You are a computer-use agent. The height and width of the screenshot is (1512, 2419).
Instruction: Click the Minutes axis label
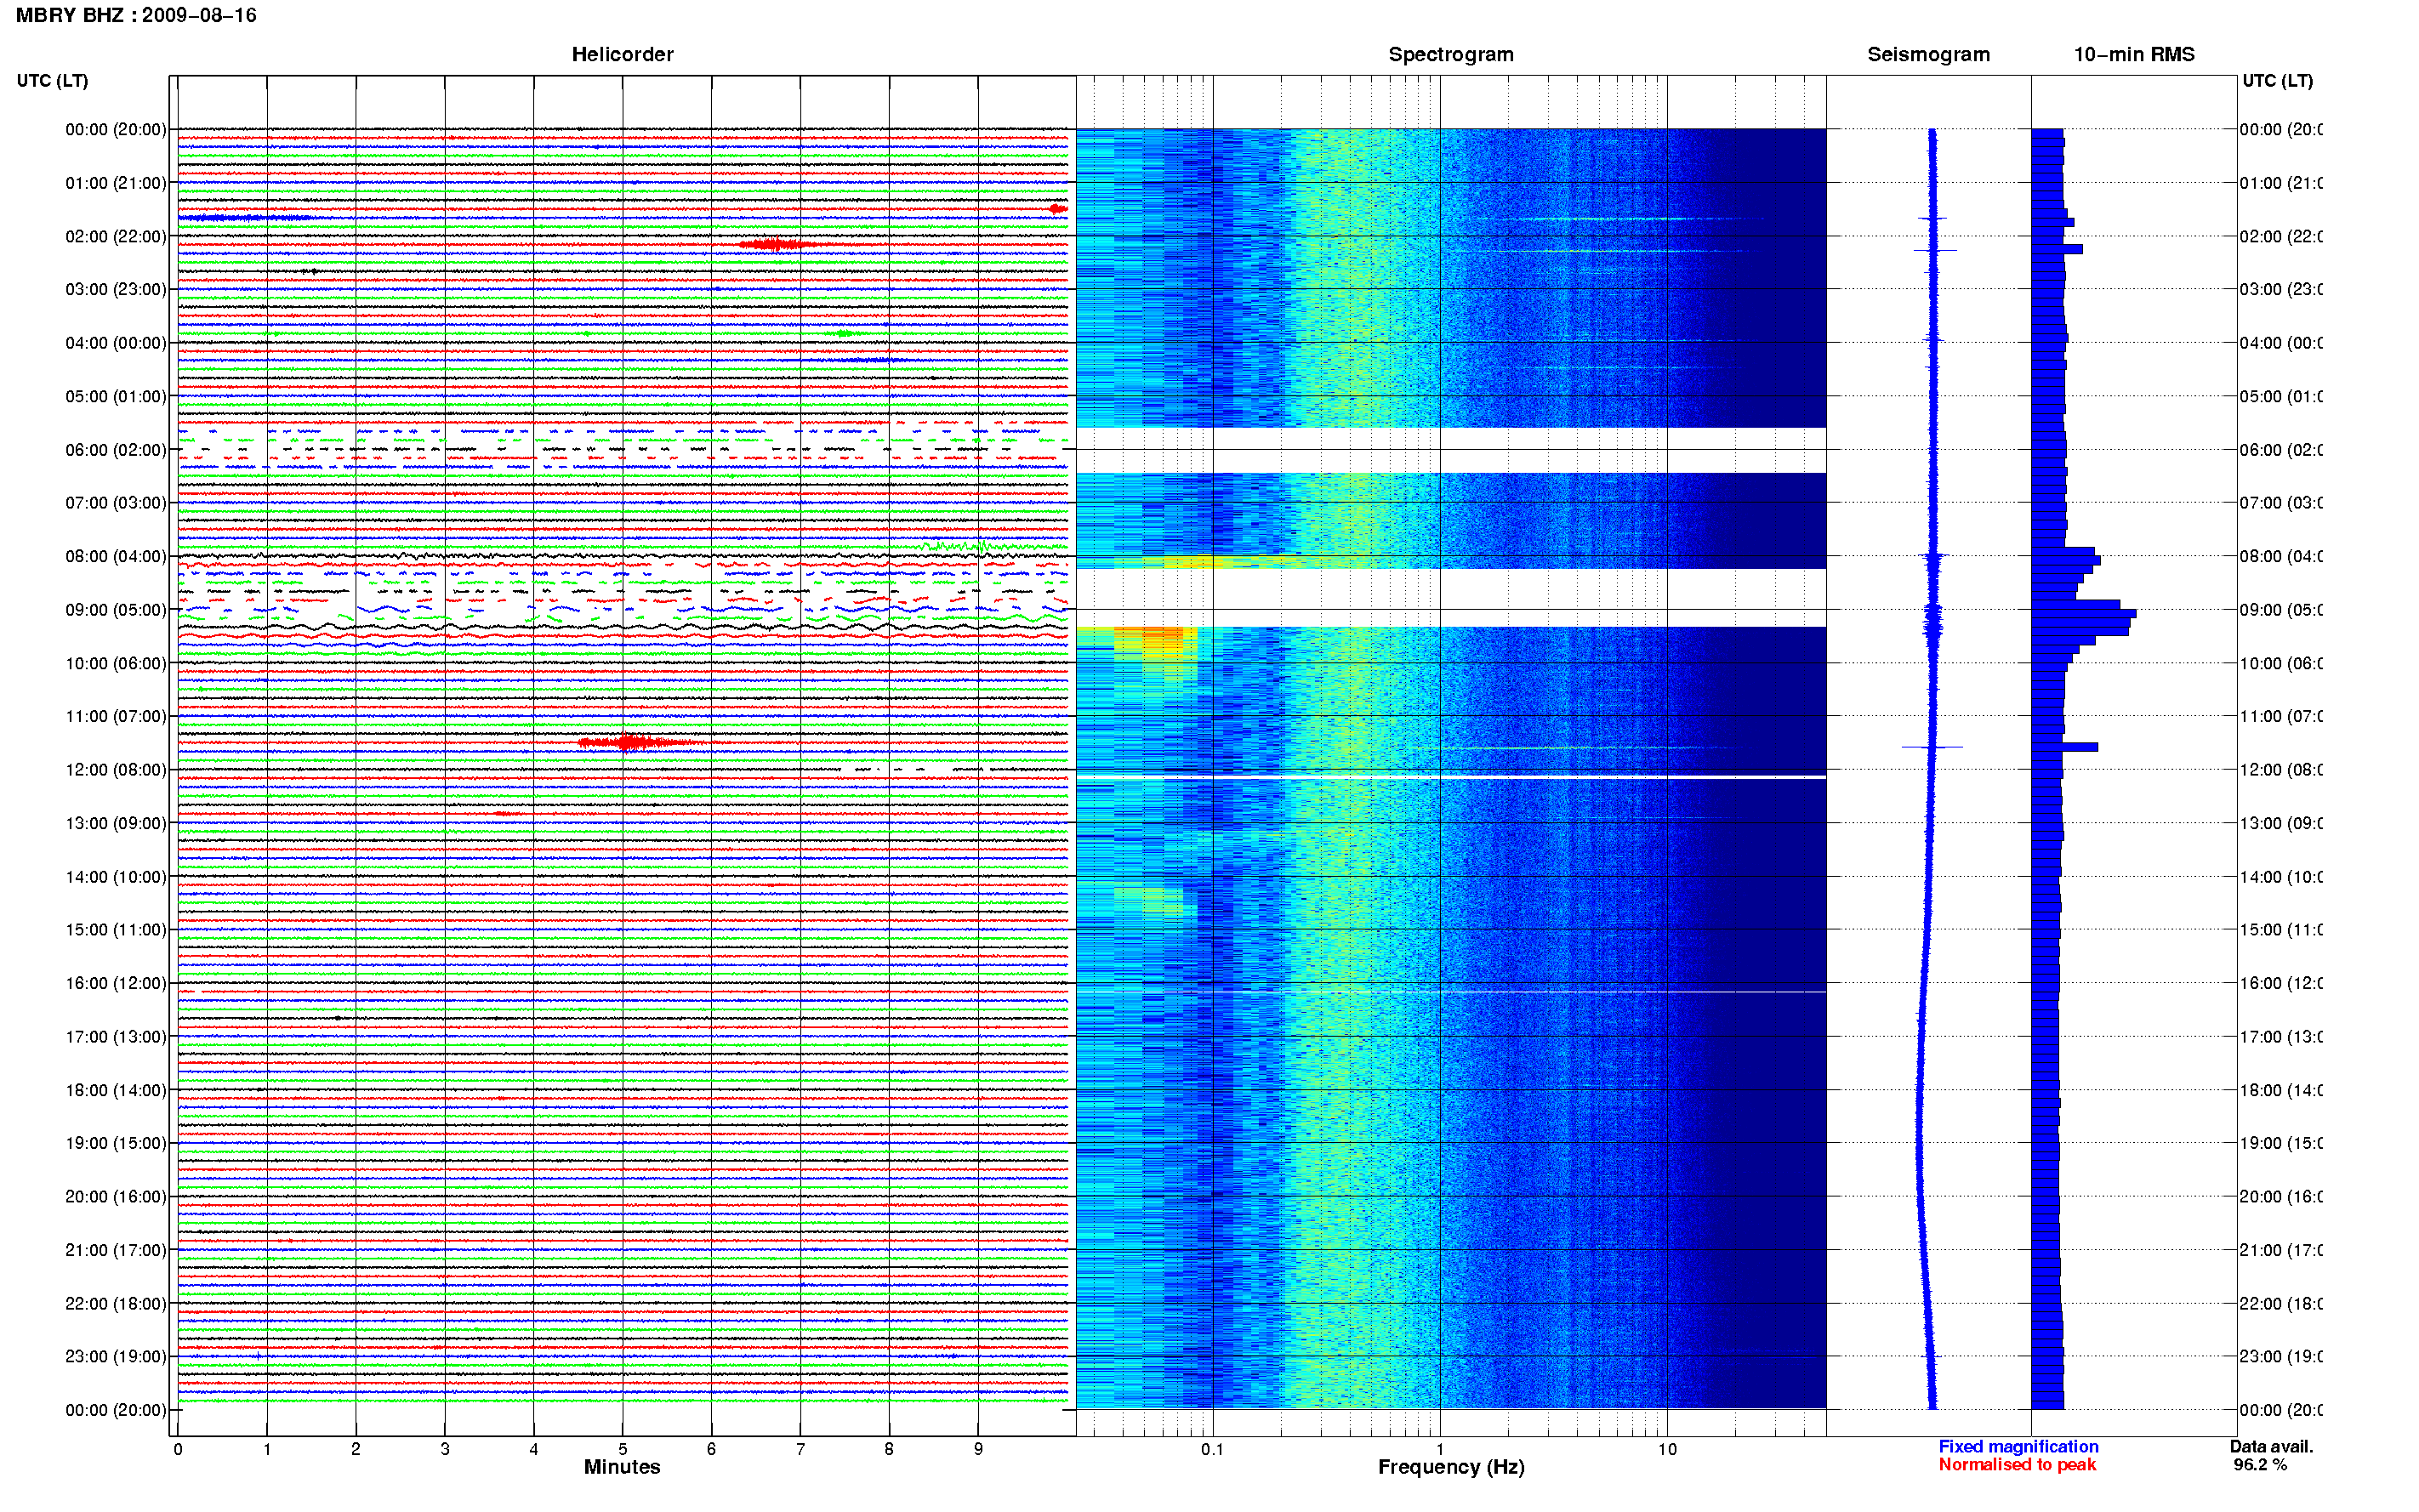[622, 1467]
